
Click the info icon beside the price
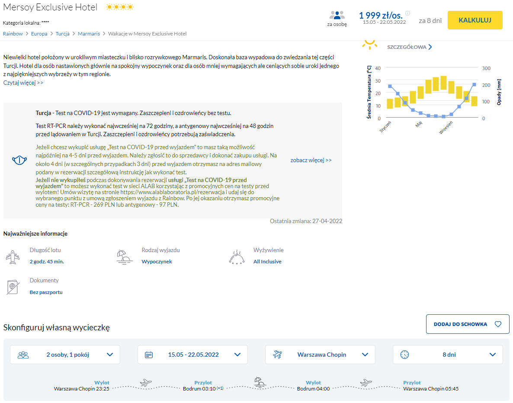(407, 13)
